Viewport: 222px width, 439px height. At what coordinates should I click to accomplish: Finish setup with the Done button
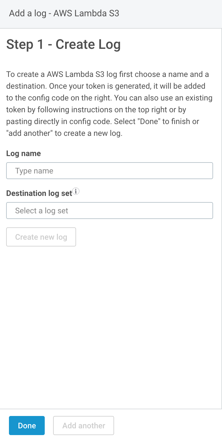coord(27,426)
